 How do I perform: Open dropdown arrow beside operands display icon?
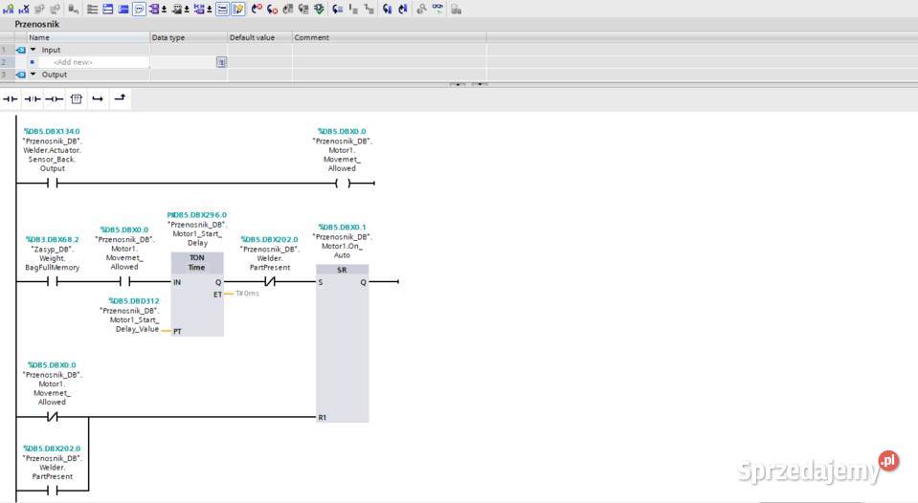tap(164, 10)
